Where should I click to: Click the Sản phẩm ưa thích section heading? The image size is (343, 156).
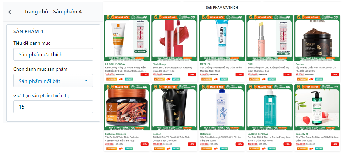(x=222, y=8)
